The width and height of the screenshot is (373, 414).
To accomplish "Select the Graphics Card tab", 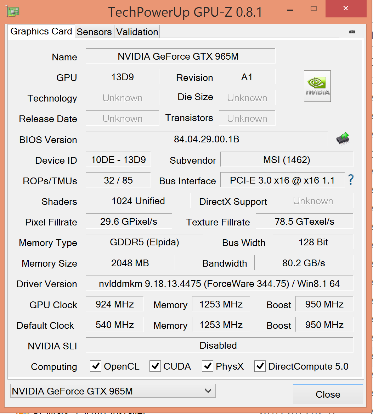I will click(41, 31).
